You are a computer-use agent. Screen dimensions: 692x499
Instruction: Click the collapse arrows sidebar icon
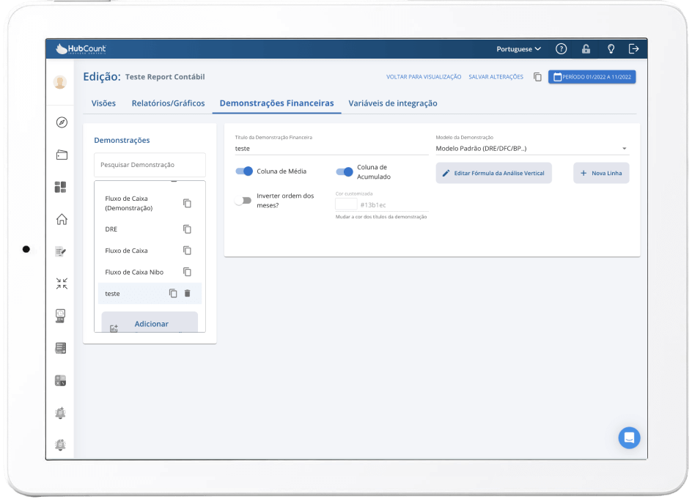(x=62, y=284)
